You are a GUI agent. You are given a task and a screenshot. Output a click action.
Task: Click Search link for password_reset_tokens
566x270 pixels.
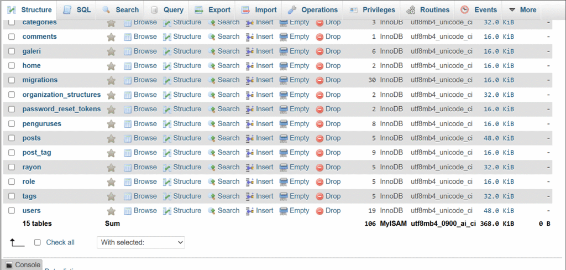click(x=228, y=109)
